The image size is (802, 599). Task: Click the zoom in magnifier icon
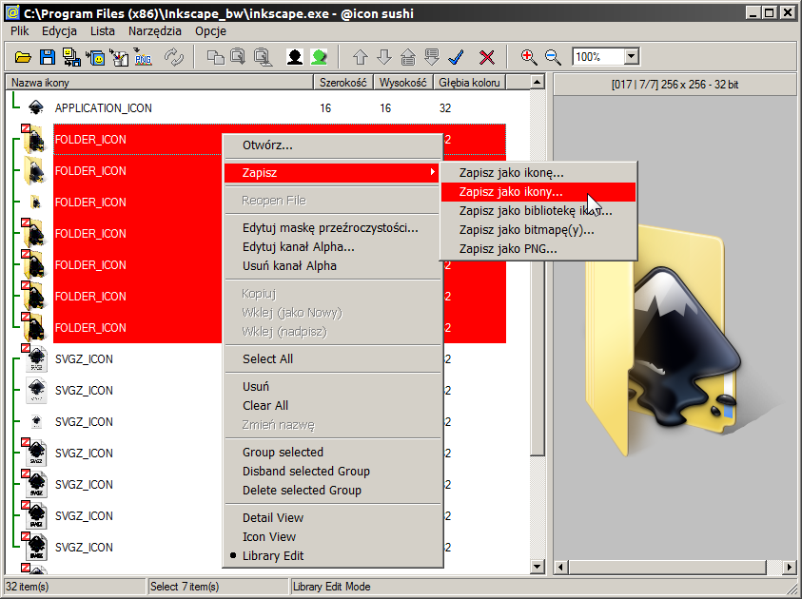528,57
